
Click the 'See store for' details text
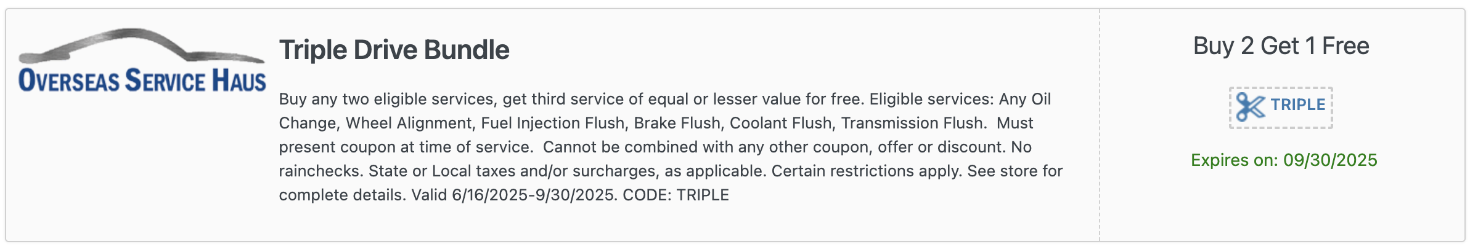pyautogui.click(x=1015, y=171)
